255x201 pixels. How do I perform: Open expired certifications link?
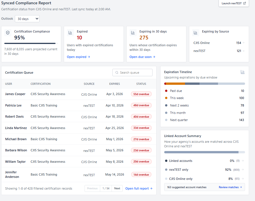click(x=78, y=57)
